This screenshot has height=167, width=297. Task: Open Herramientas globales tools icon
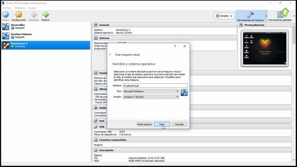[283, 13]
